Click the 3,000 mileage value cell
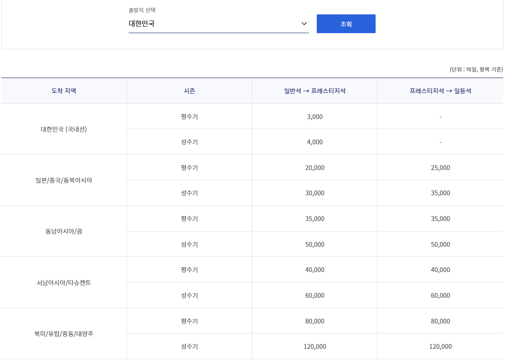Image resolution: width=505 pixels, height=361 pixels. pos(315,116)
